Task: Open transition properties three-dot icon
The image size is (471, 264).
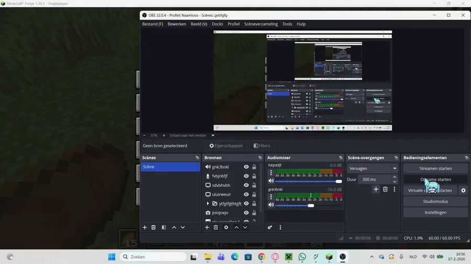Action: [395, 189]
